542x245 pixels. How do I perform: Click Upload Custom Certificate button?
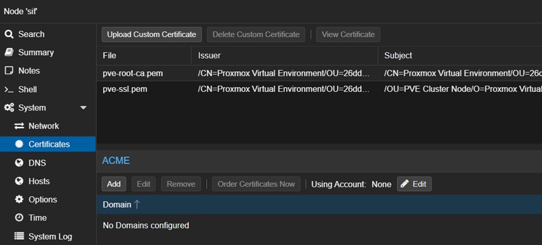pos(152,34)
